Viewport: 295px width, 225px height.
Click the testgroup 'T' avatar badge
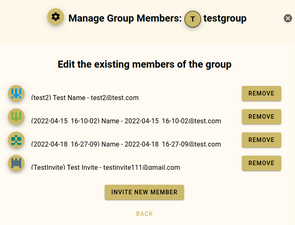193,19
